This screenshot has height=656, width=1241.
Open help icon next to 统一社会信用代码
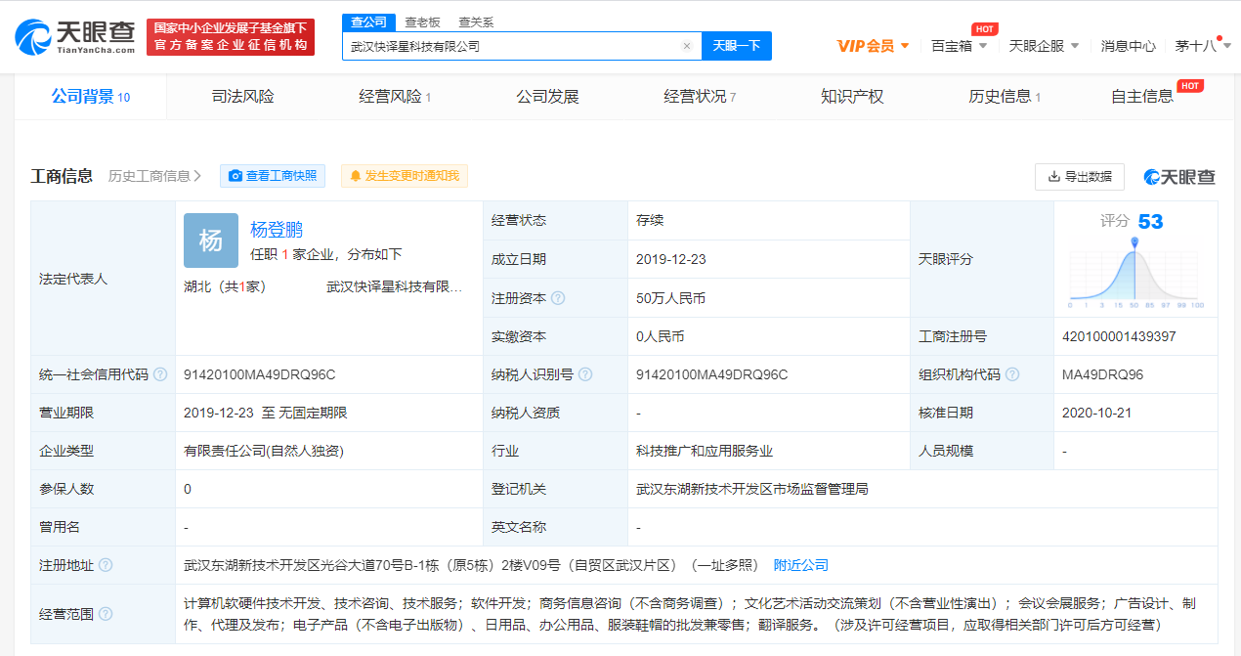coord(160,374)
